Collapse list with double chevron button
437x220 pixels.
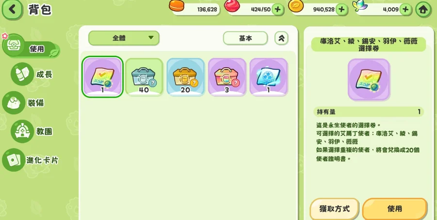(x=281, y=38)
